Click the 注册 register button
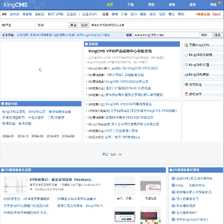The image size is (224, 224). 84,25
